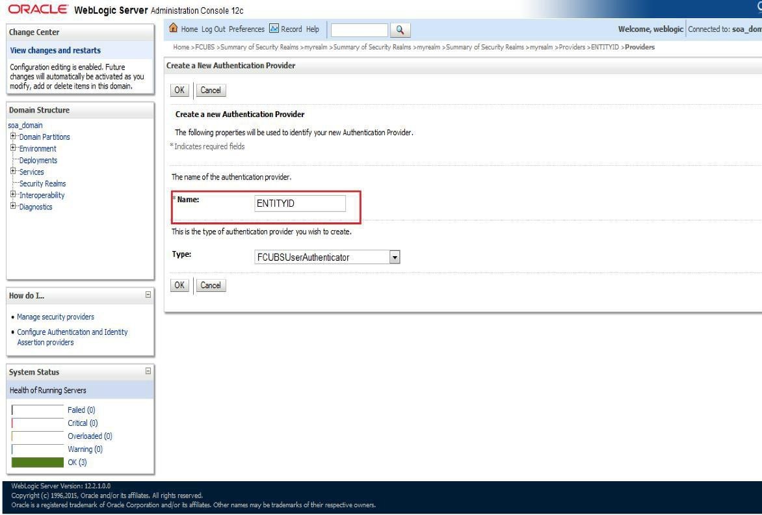Click the Record icon in toolbar
762x515 pixels.
274,29
